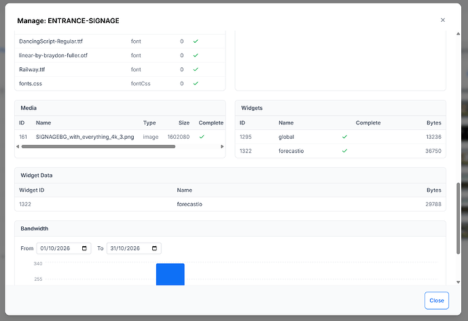Click chart axis label 340
The image size is (468, 321).
(38, 263)
